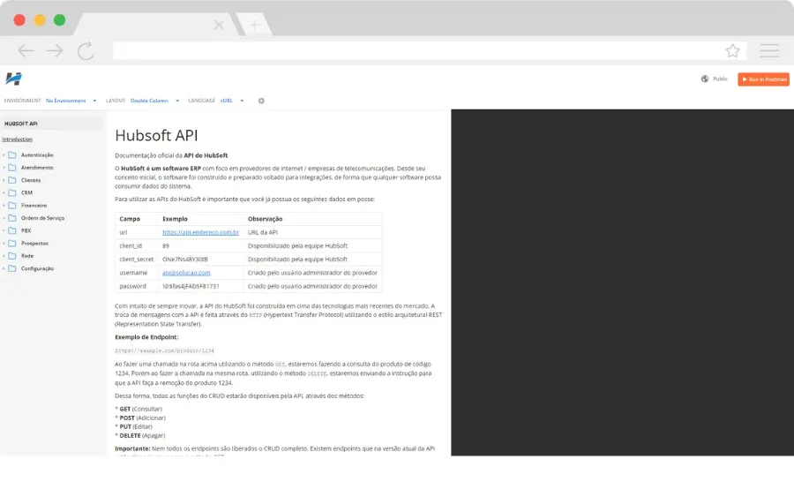Click the Hubsoft API page heading

[156, 136]
